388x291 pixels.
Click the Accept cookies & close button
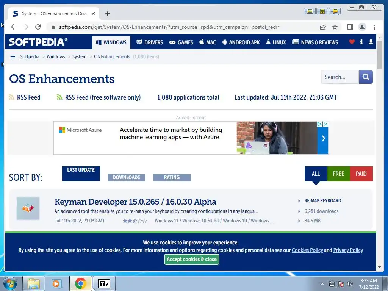tap(191, 259)
